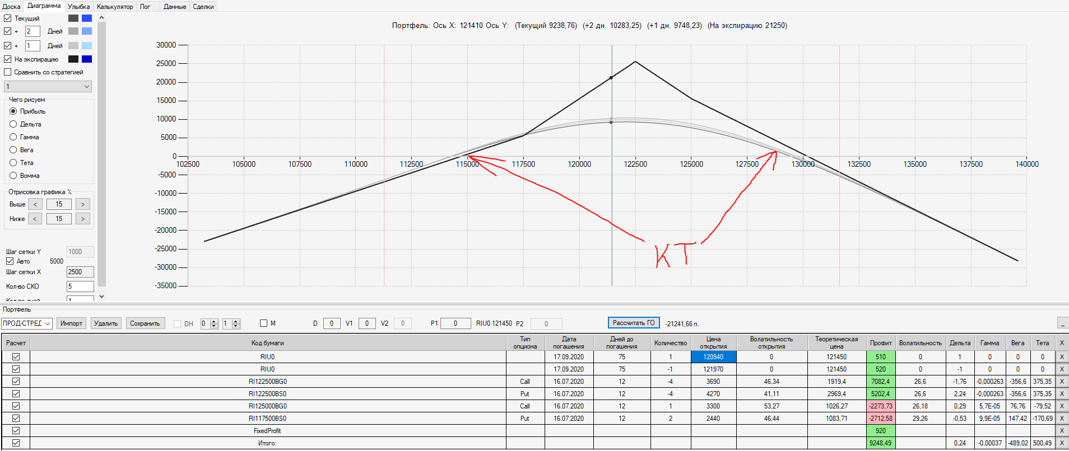Image resolution: width=1069 pixels, height=451 pixels.
Task: Enable Сравнить со стратегией checkbox
Action: coord(8,72)
